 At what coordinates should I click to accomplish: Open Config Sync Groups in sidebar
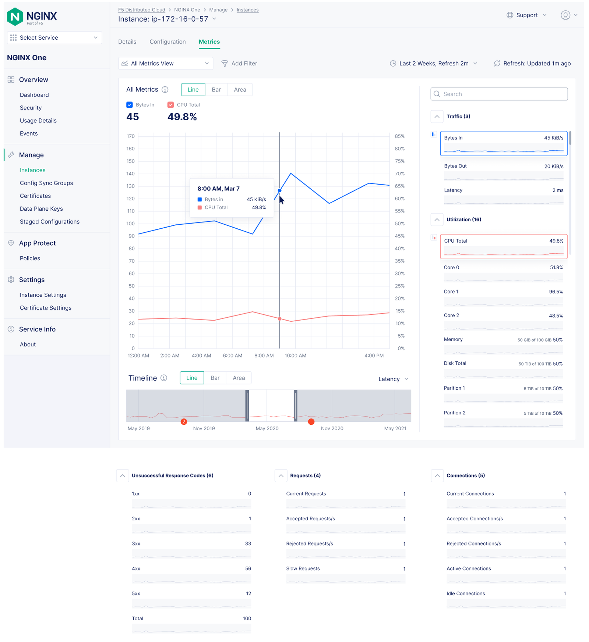(46, 183)
